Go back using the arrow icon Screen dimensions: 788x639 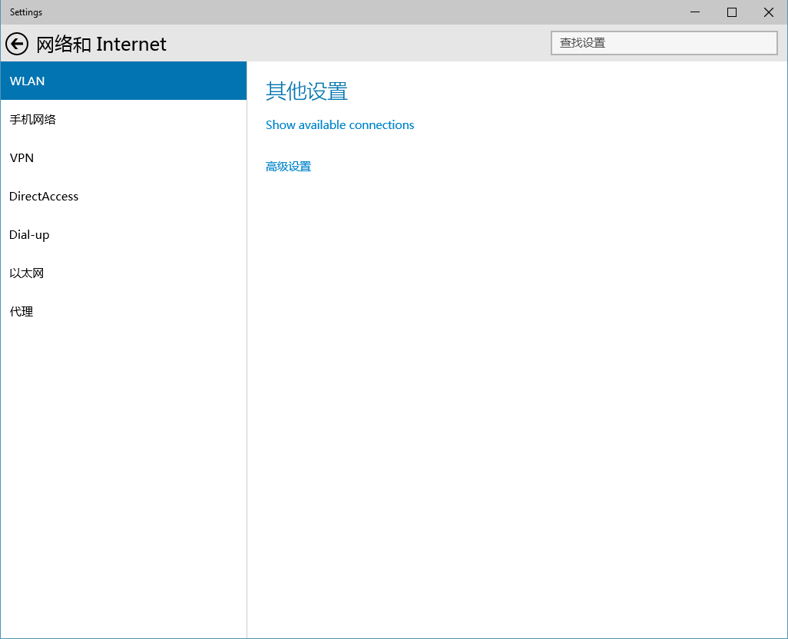click(x=17, y=44)
